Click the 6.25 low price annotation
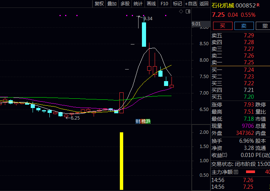270x191 pixels. click(x=75, y=118)
